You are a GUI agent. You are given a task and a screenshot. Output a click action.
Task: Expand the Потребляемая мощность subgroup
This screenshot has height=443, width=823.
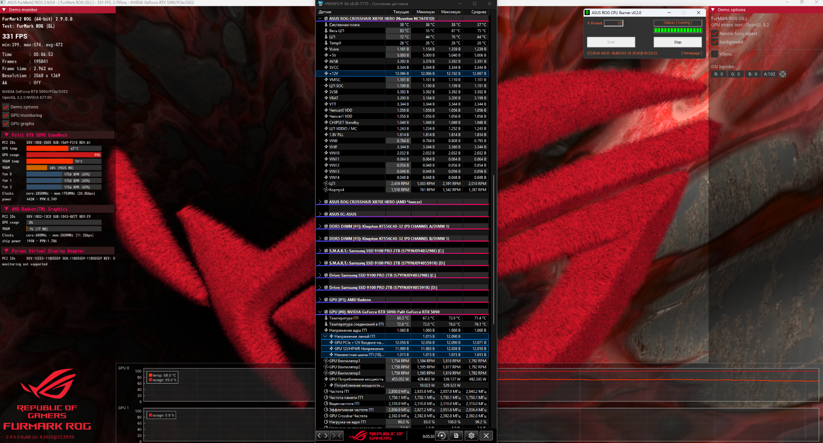(325, 385)
